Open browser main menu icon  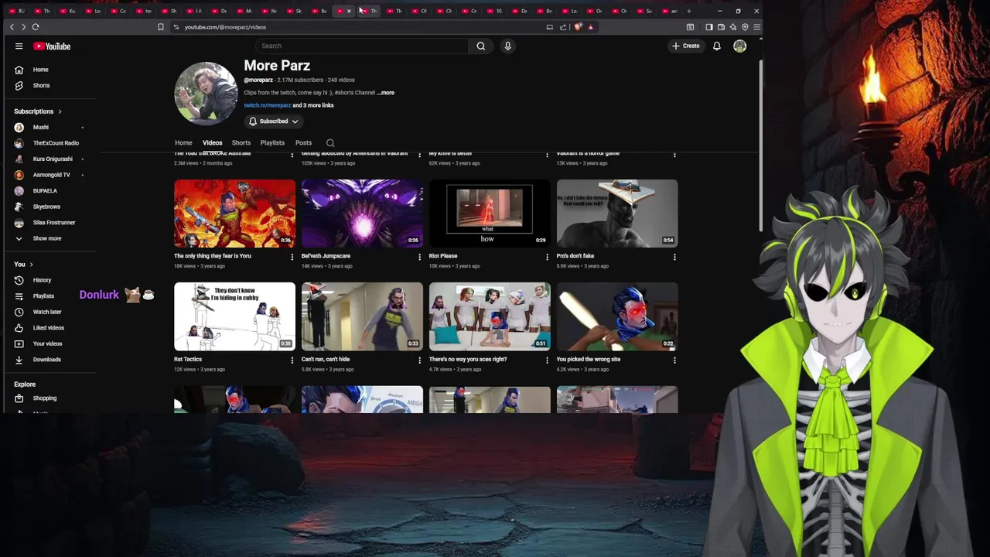point(756,27)
